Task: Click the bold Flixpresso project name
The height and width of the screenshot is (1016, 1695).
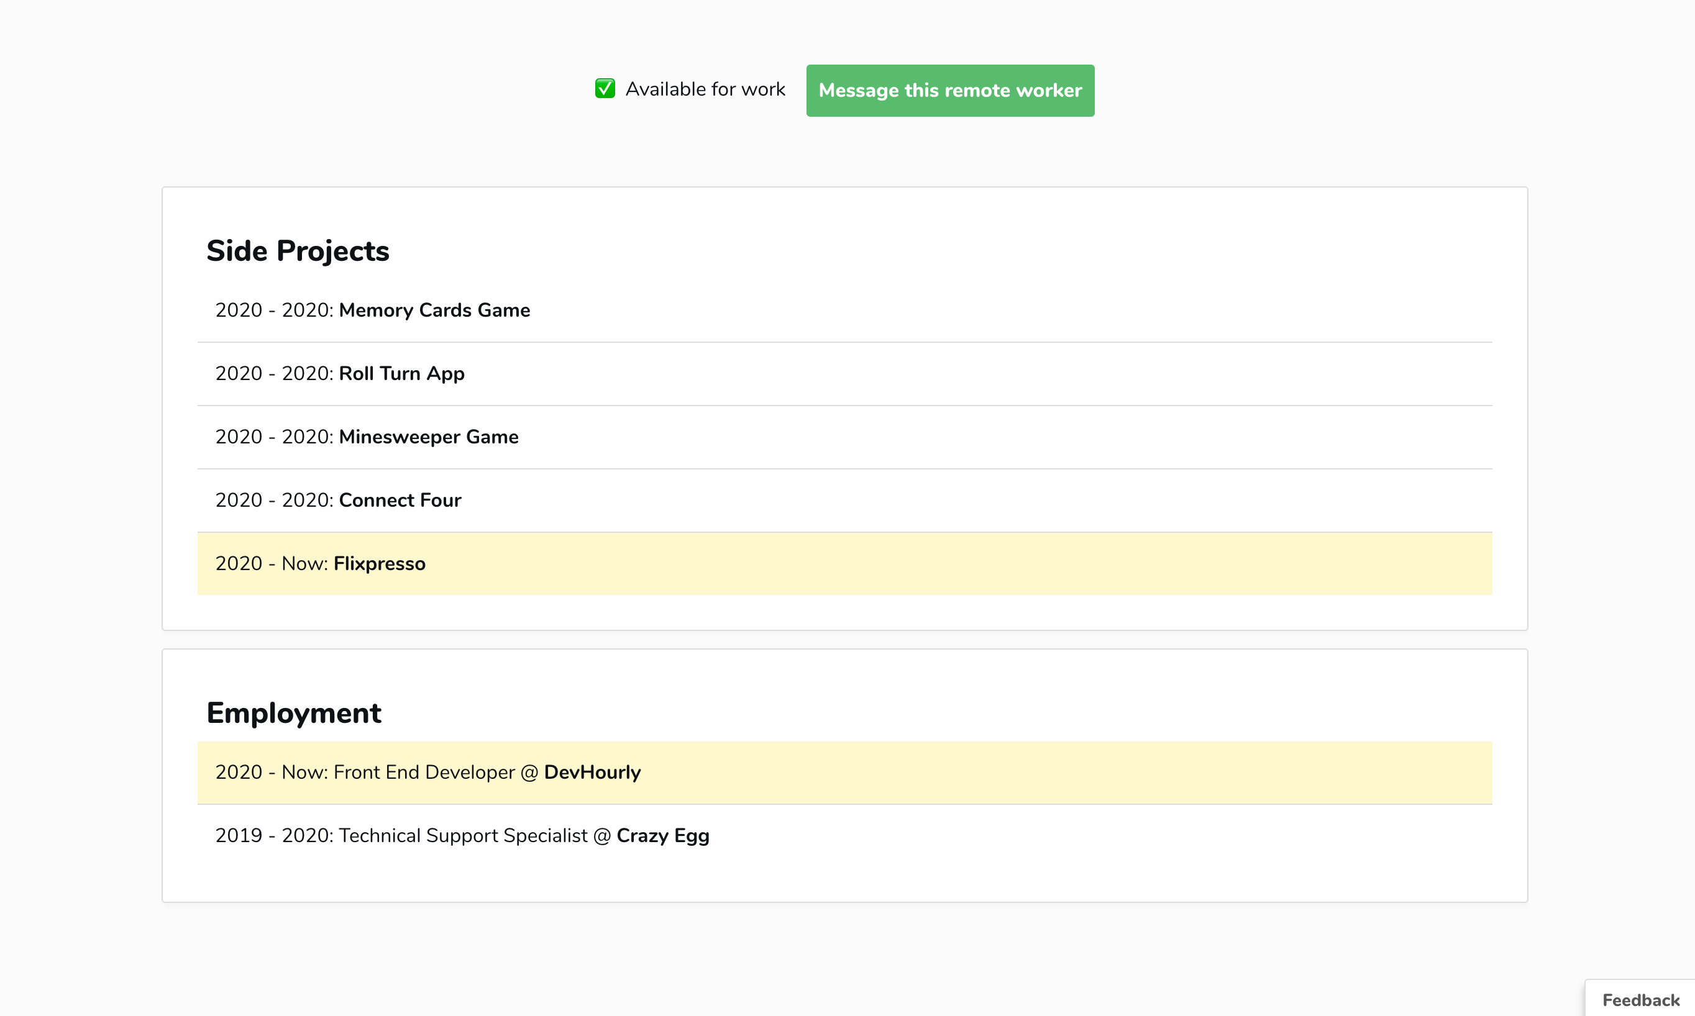Action: pyautogui.click(x=380, y=564)
